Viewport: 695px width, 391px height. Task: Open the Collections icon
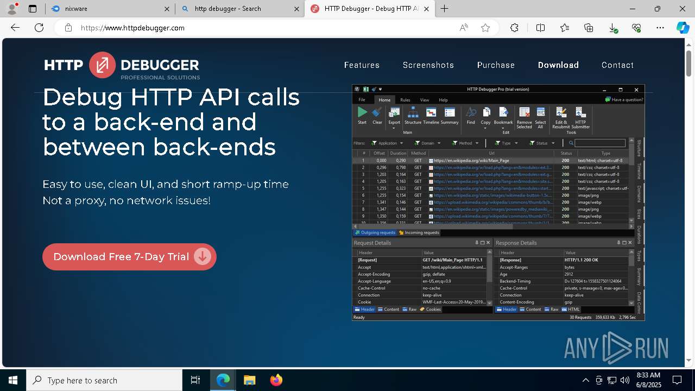pos(589,28)
